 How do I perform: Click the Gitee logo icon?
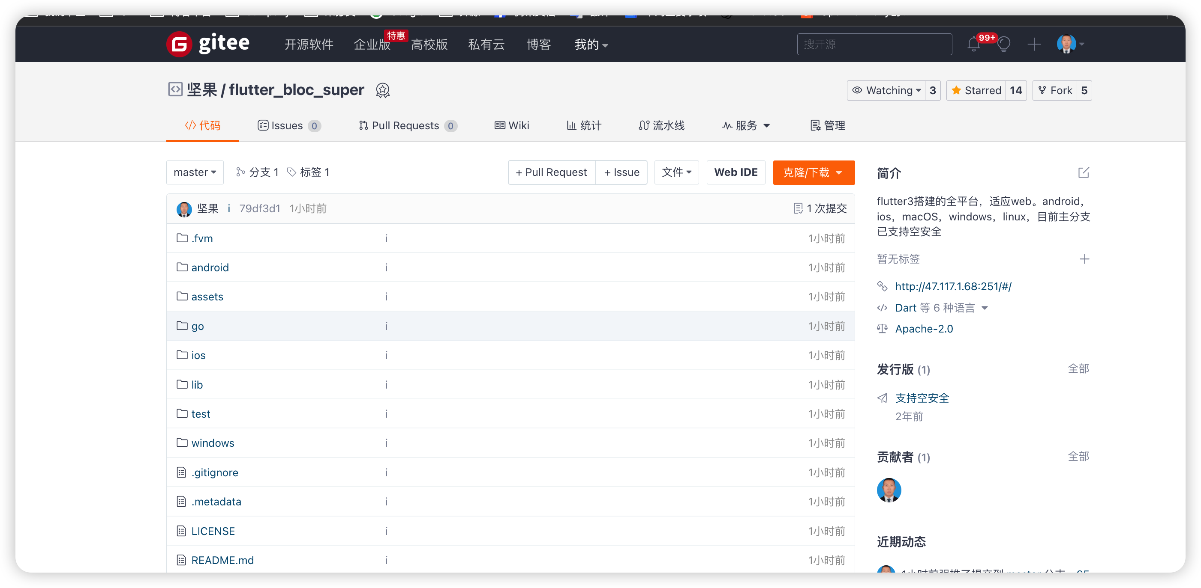tap(180, 44)
